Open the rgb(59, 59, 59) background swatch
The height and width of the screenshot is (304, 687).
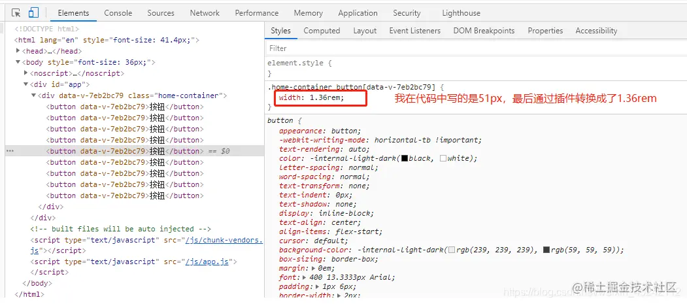pos(546,250)
